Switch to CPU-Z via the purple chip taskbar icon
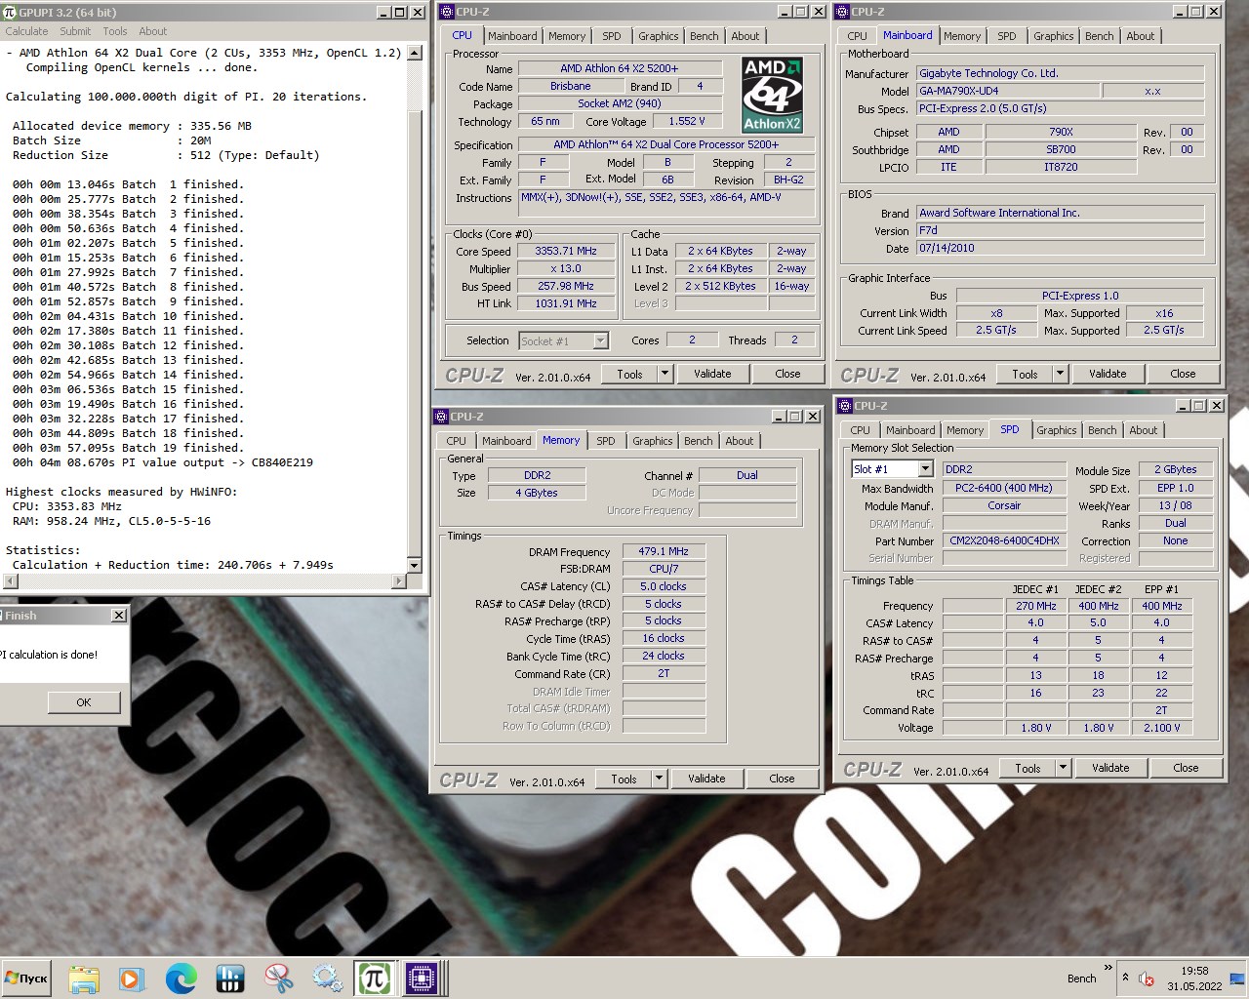The height and width of the screenshot is (999, 1249). click(423, 978)
